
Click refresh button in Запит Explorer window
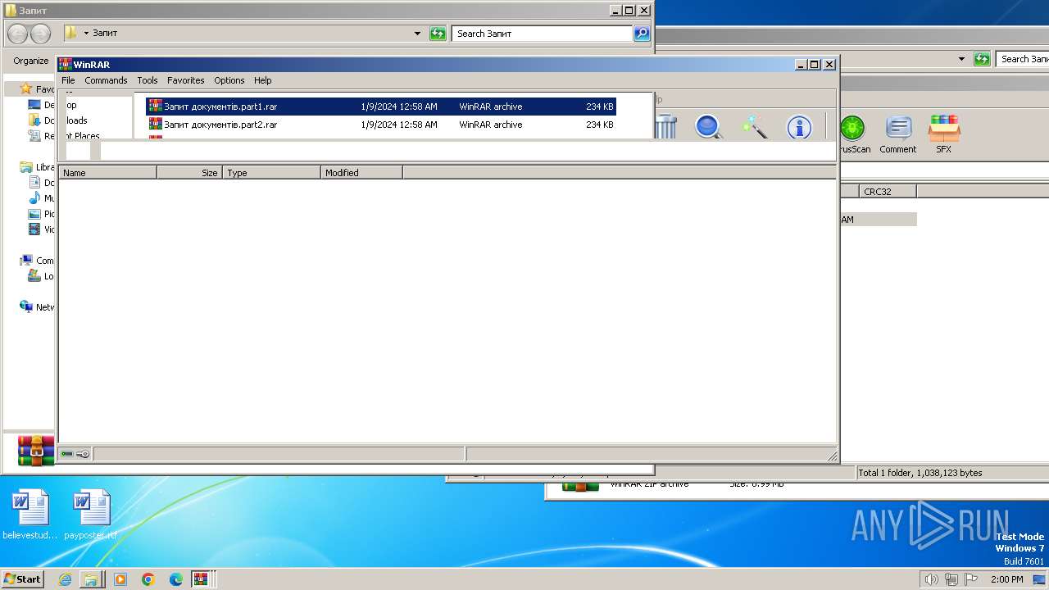[x=438, y=34]
